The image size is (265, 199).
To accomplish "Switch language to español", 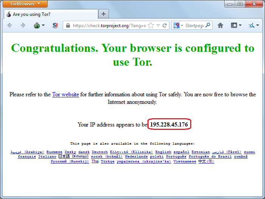I will (181, 152).
